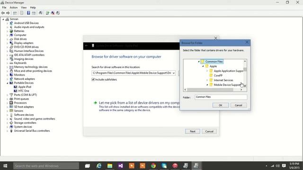Click the Windows Start button

pyautogui.click(x=5, y=166)
